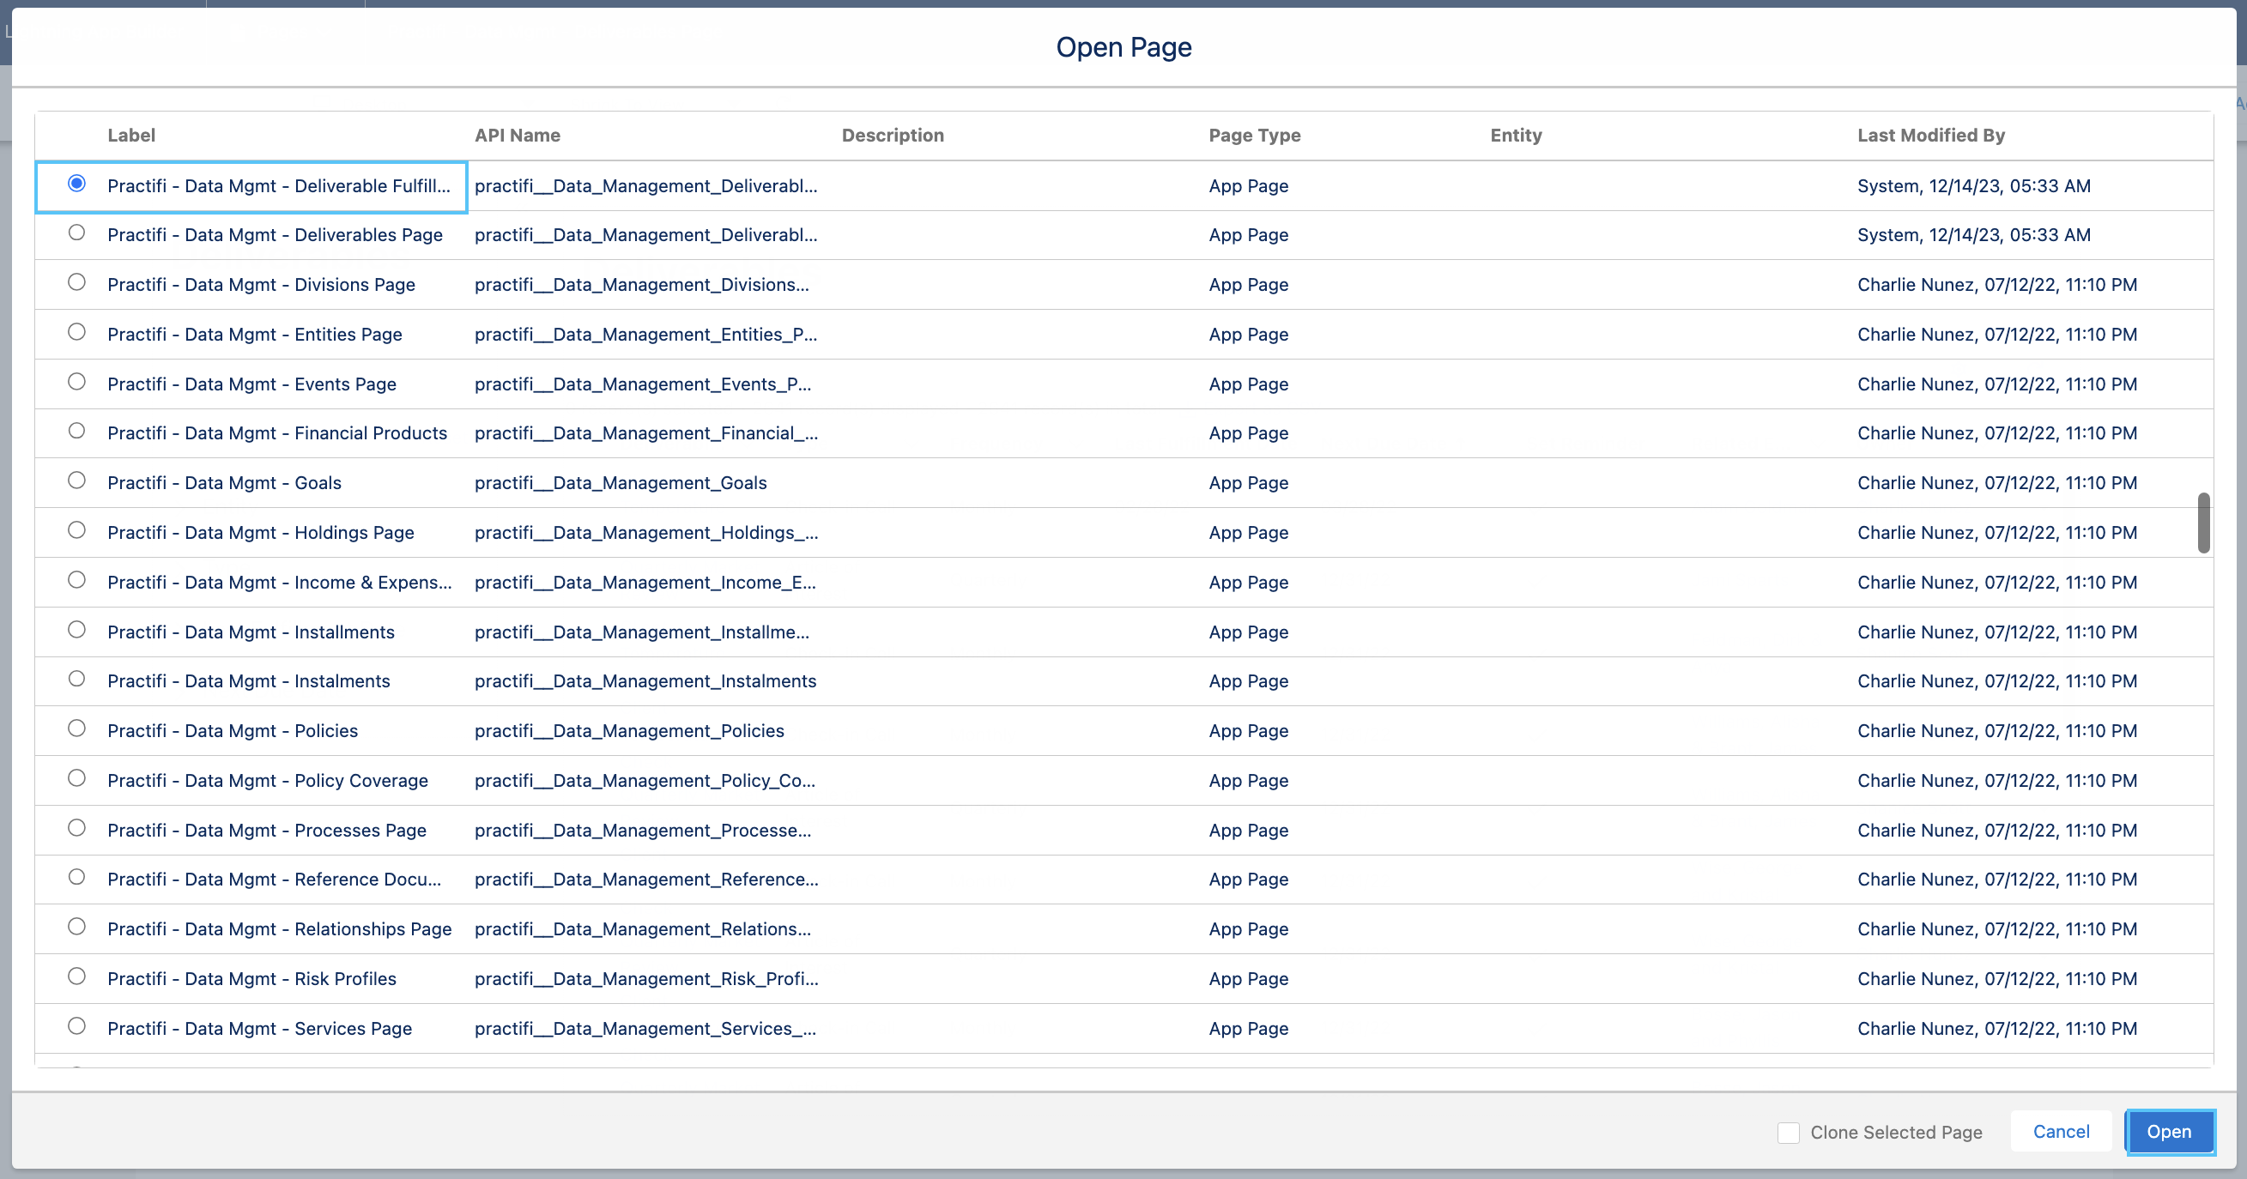The image size is (2247, 1179).
Task: Select the Reference Docu... radio button
Action: [x=76, y=877]
